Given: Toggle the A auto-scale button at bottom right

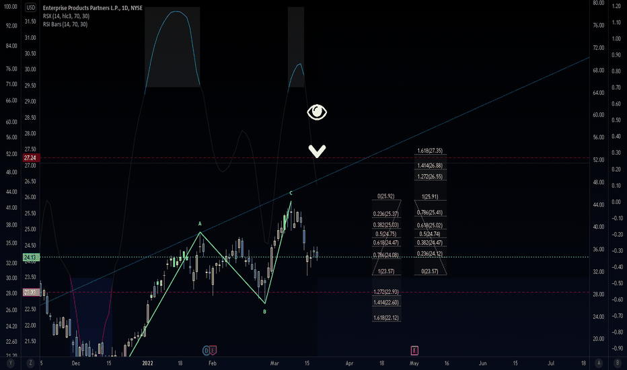Looking at the screenshot, I should point(599,363).
